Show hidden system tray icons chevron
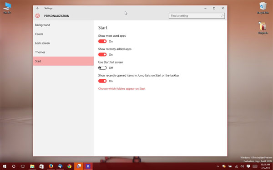 pos(217,166)
